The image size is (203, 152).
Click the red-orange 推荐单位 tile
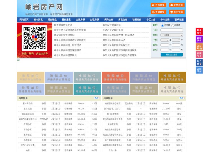tap(116, 77)
